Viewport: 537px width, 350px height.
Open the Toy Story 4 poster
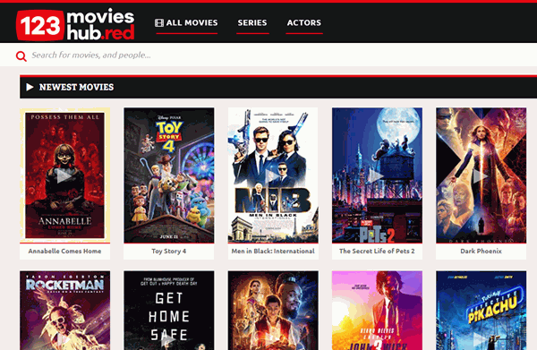point(169,175)
